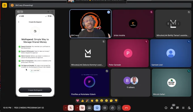
Task: Open the activities grid icon
Action: coord(183,108)
